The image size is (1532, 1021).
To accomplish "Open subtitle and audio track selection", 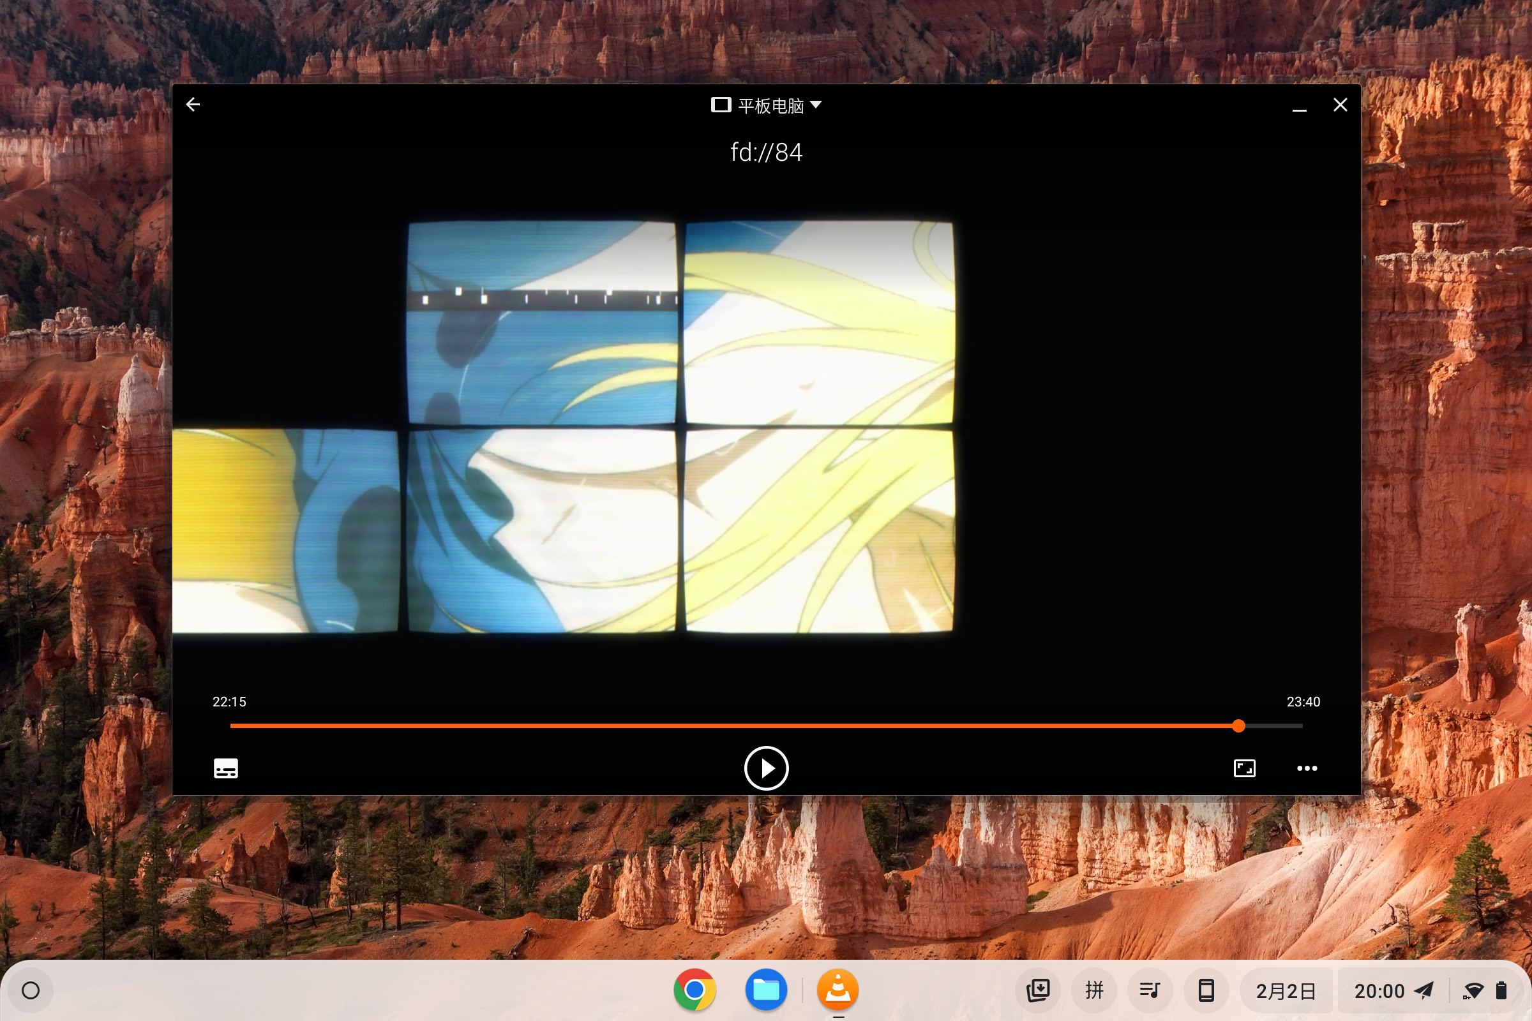I will 226,768.
